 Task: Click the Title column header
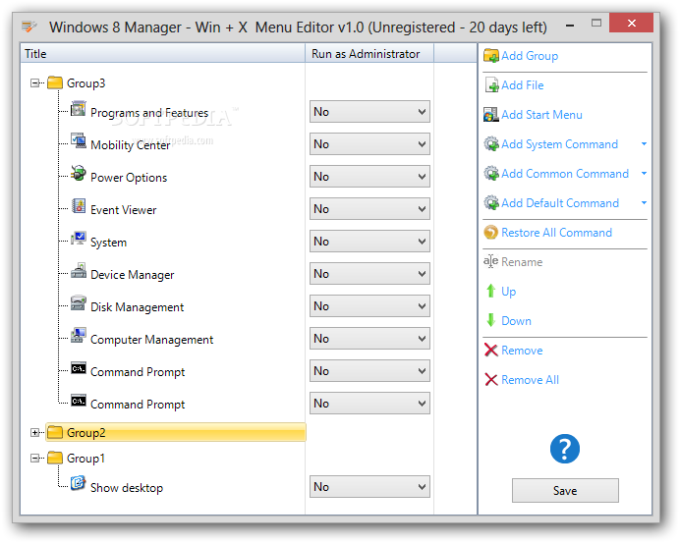pos(163,53)
